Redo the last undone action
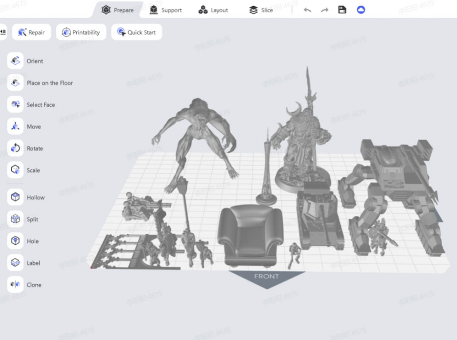This screenshot has height=340, width=457. (x=325, y=10)
